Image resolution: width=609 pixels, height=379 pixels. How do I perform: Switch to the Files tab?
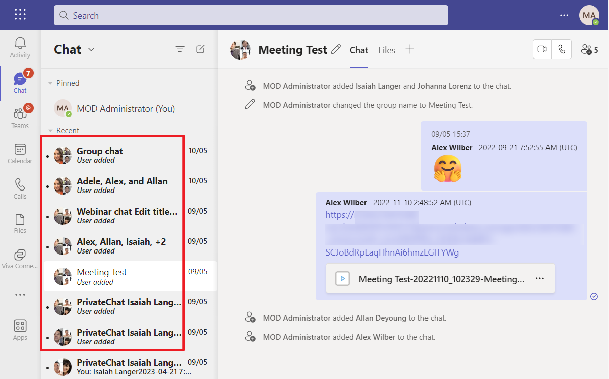pos(387,50)
